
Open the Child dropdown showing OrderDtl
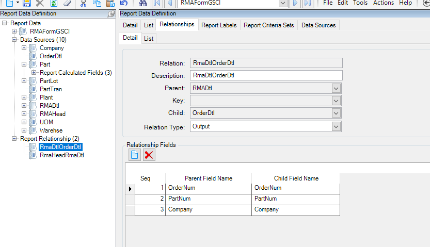click(x=336, y=113)
